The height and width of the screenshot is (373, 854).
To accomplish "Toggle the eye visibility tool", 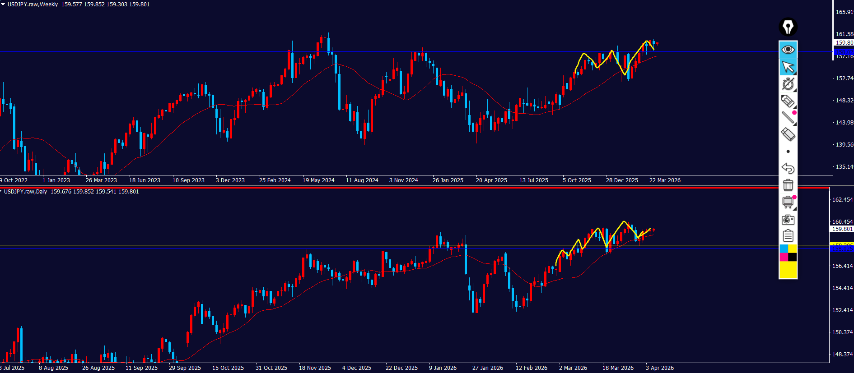I will pos(788,50).
